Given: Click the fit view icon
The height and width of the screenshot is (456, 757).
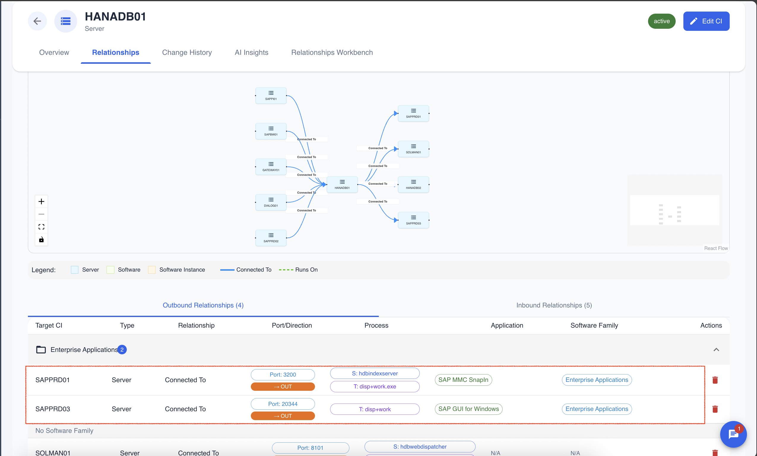Looking at the screenshot, I should tap(42, 227).
